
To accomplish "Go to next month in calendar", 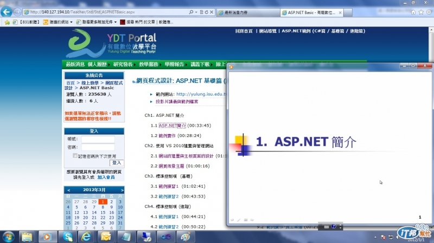I will coord(122,190).
